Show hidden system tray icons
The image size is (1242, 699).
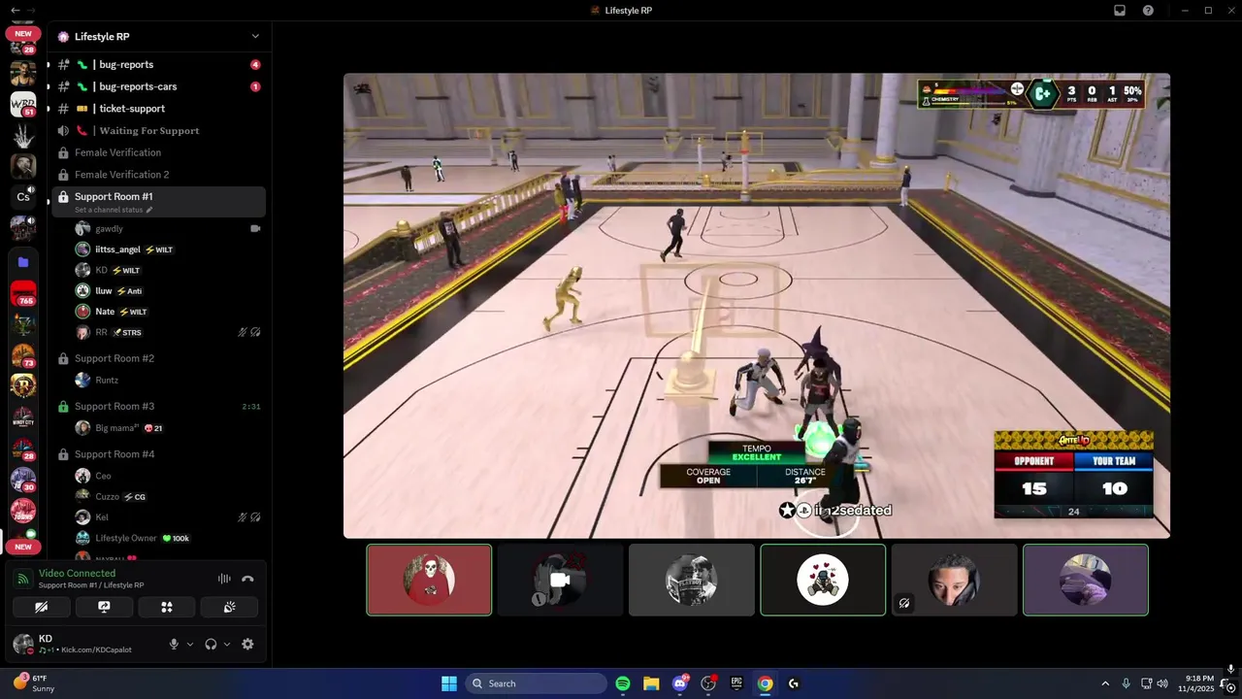click(x=1104, y=683)
